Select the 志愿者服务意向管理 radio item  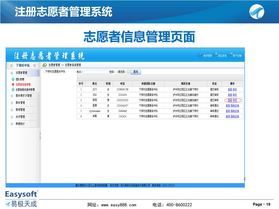(x=13, y=90)
